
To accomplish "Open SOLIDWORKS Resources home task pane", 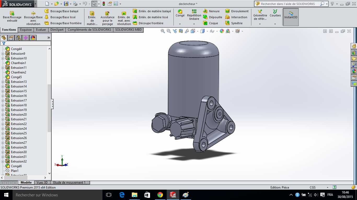I will coord(354,46).
